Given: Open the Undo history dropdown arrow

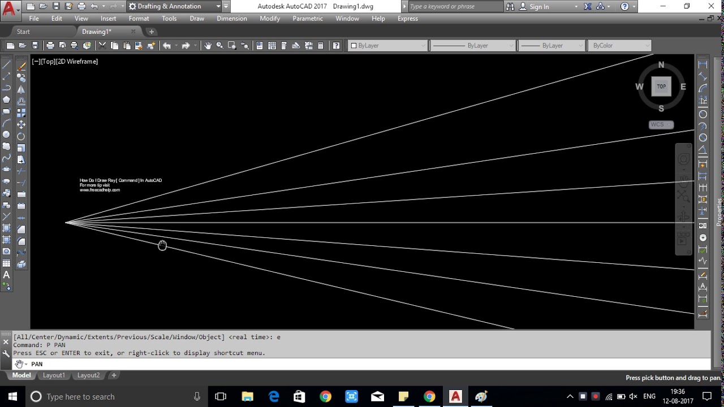Looking at the screenshot, I should [103, 6].
